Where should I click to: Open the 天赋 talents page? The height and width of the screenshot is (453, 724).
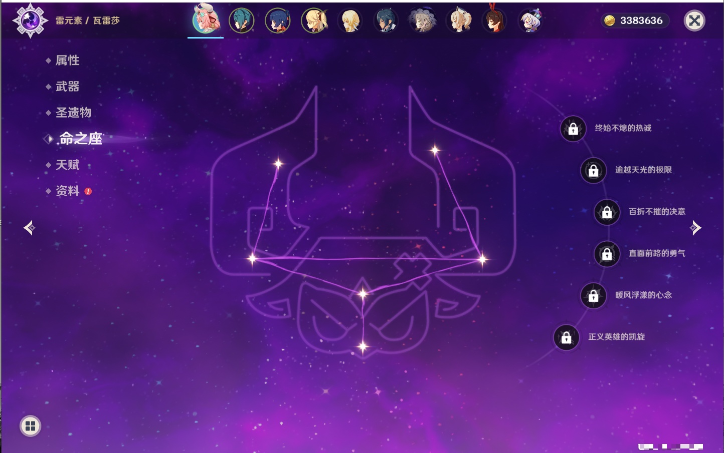pyautogui.click(x=67, y=165)
